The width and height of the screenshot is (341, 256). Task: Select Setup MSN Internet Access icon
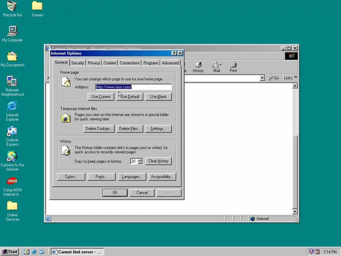coord(12,186)
